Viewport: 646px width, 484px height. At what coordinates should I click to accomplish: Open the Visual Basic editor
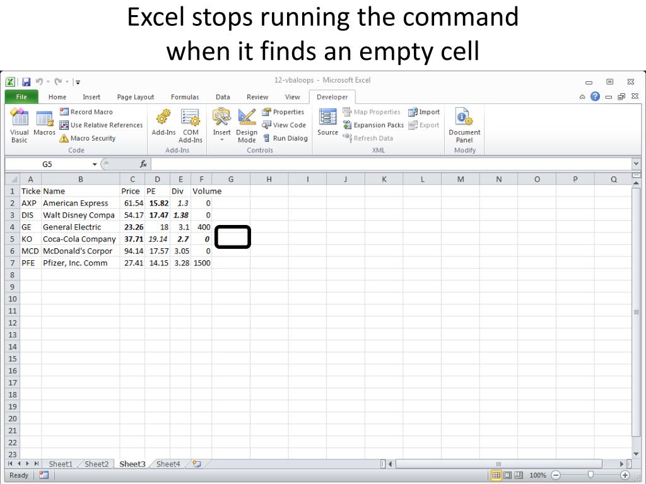(20, 125)
